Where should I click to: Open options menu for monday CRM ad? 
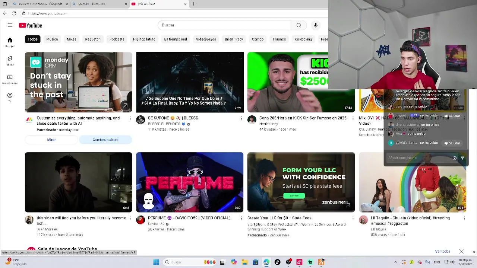pyautogui.click(x=130, y=118)
